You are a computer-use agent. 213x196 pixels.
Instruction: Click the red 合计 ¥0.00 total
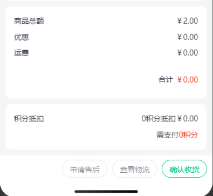188,79
